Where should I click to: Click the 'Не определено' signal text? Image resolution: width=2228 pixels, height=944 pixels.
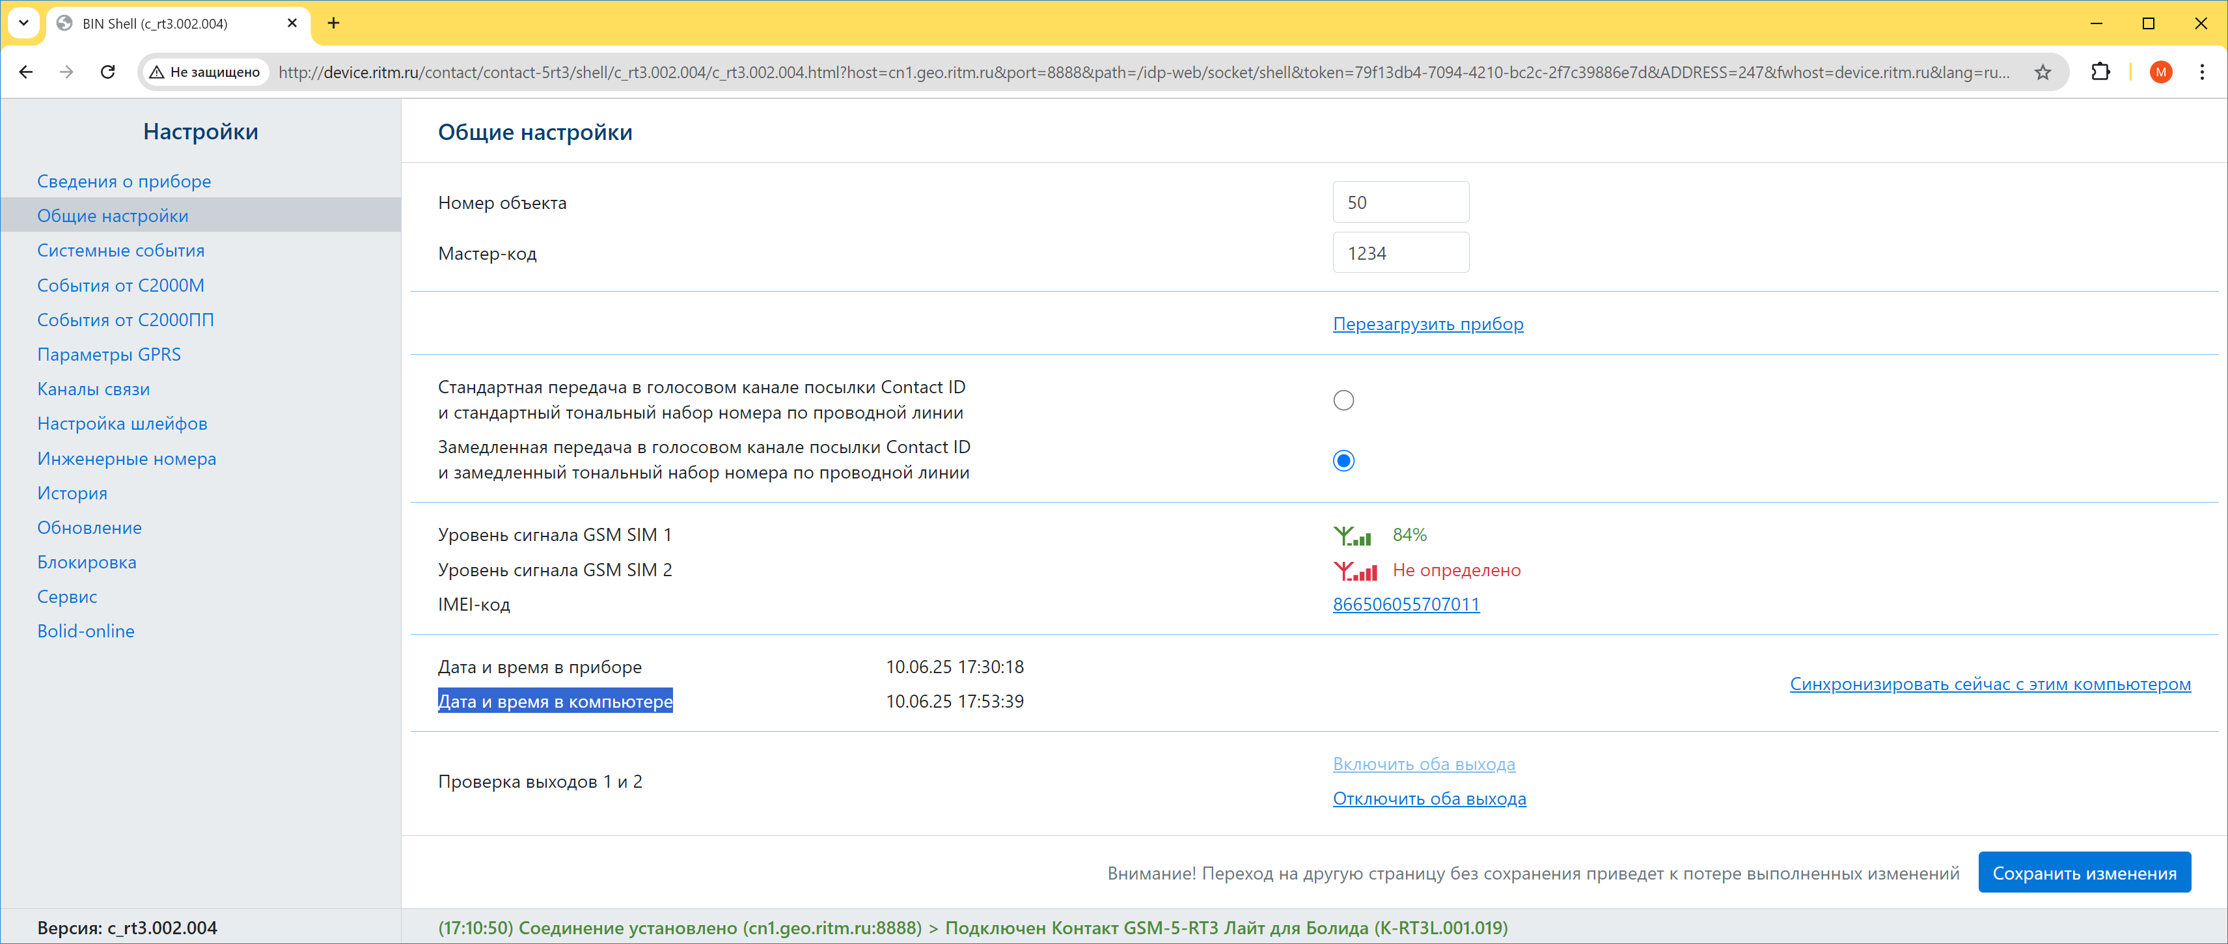pyautogui.click(x=1457, y=571)
